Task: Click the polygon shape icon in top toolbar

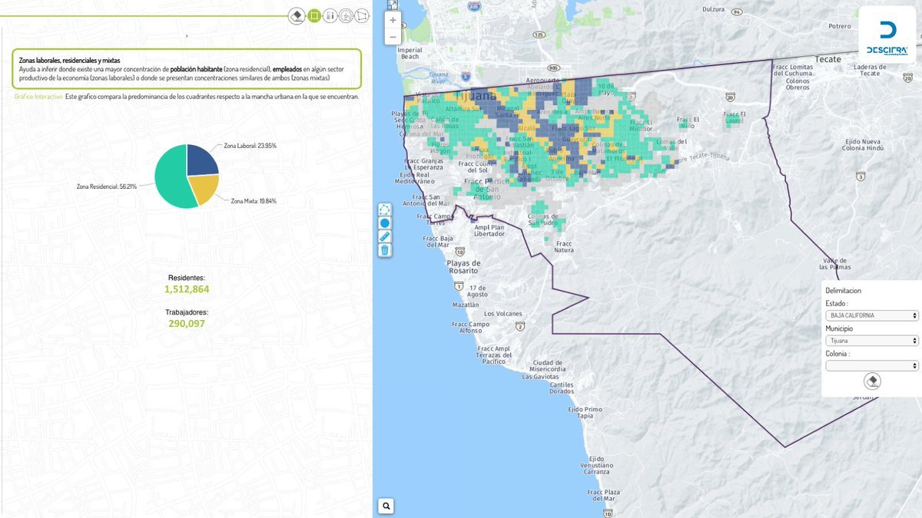Action: point(362,15)
